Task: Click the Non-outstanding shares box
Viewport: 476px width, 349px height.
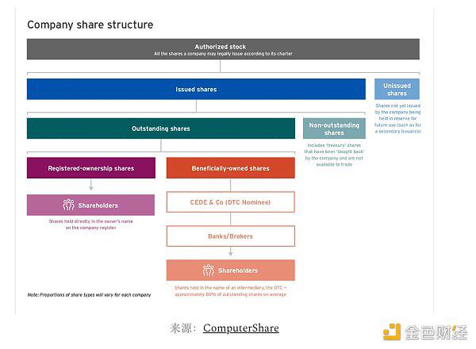Action: click(x=334, y=128)
